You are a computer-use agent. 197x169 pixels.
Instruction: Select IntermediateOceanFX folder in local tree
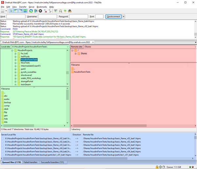click(31, 66)
